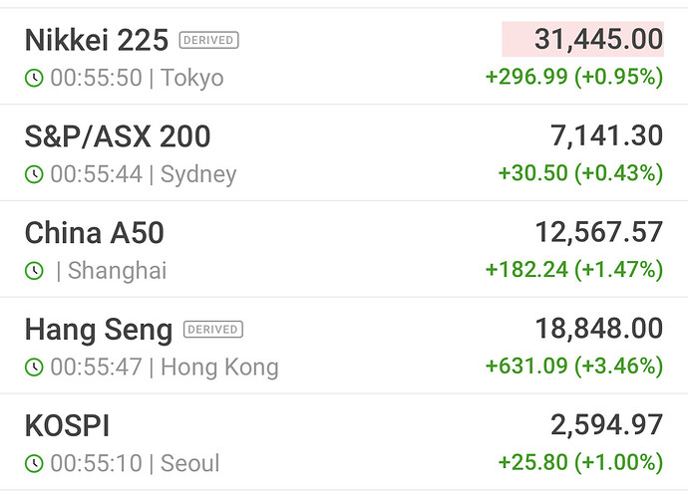Click the clock icon in Hang Seng row

34,368
